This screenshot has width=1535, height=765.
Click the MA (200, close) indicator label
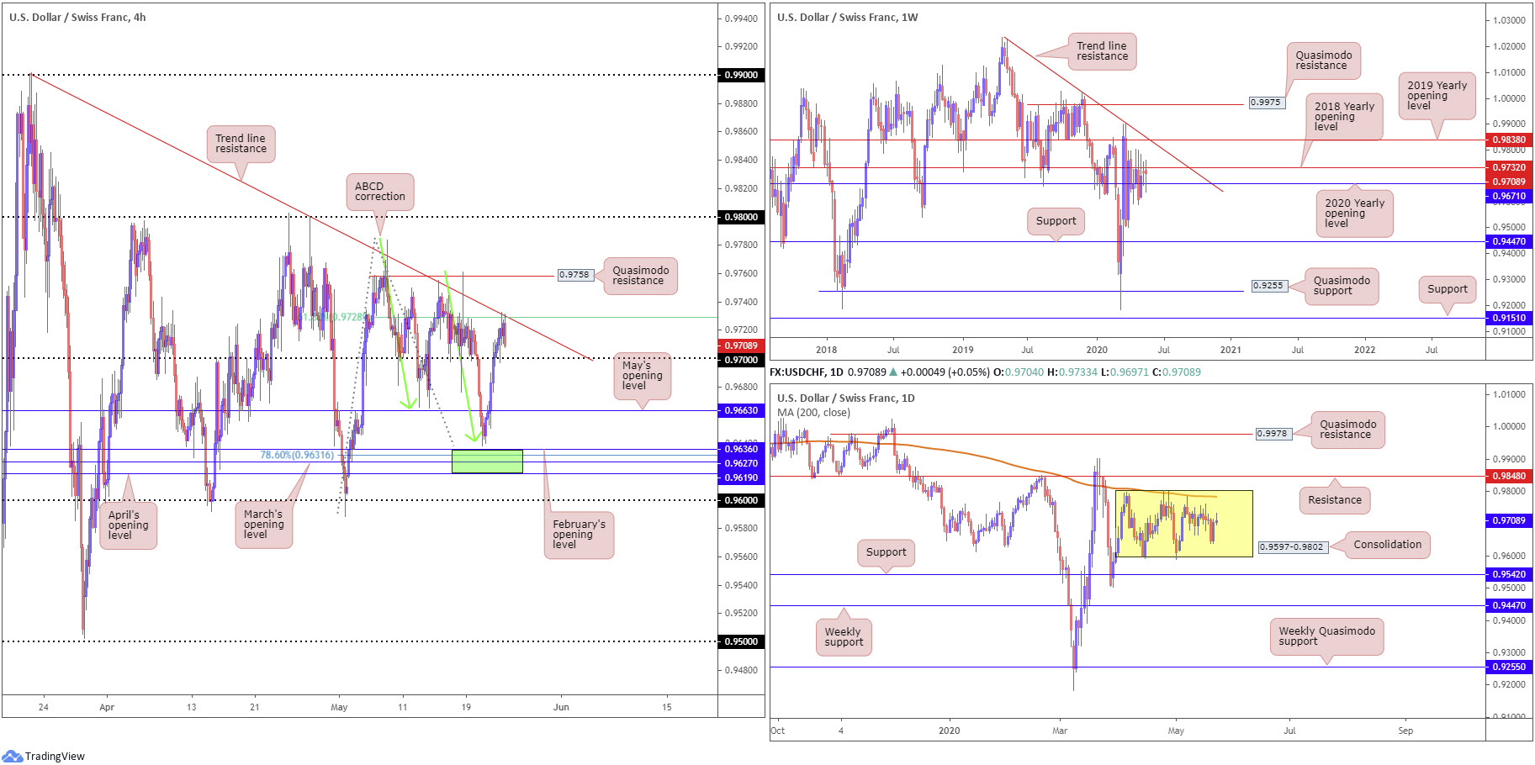coord(813,413)
